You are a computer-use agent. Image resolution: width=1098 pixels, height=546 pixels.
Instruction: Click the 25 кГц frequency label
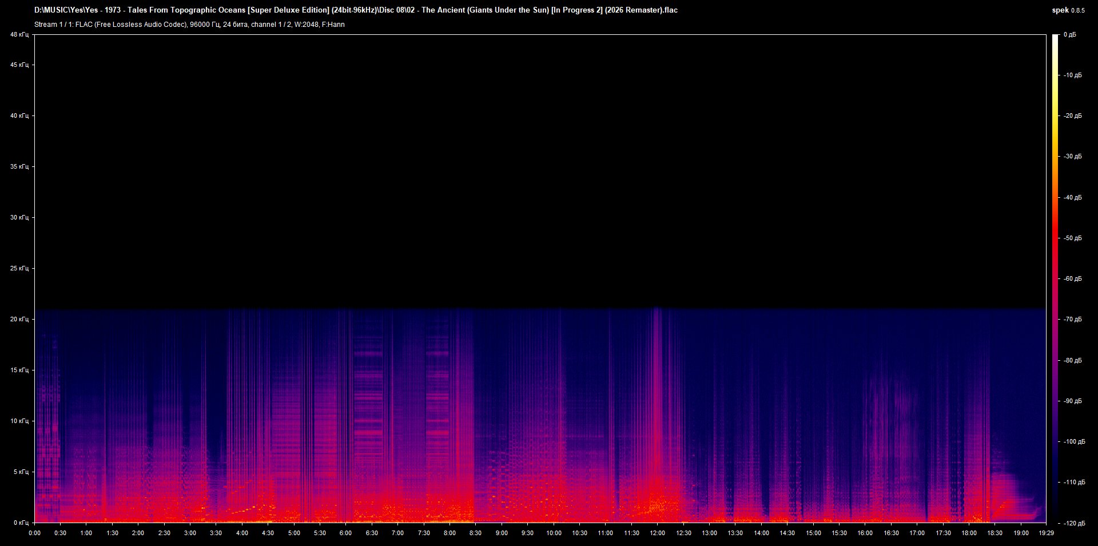click(x=19, y=268)
